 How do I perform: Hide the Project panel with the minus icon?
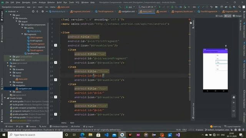click(x=47, y=11)
